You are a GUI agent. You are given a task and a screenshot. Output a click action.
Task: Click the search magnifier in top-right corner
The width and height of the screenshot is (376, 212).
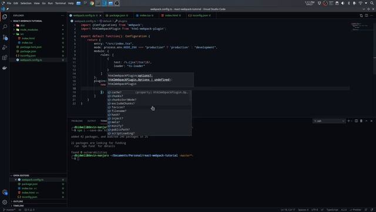pos(372,3)
